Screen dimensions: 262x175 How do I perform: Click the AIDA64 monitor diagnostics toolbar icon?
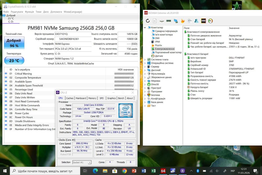[x=176, y=21]
